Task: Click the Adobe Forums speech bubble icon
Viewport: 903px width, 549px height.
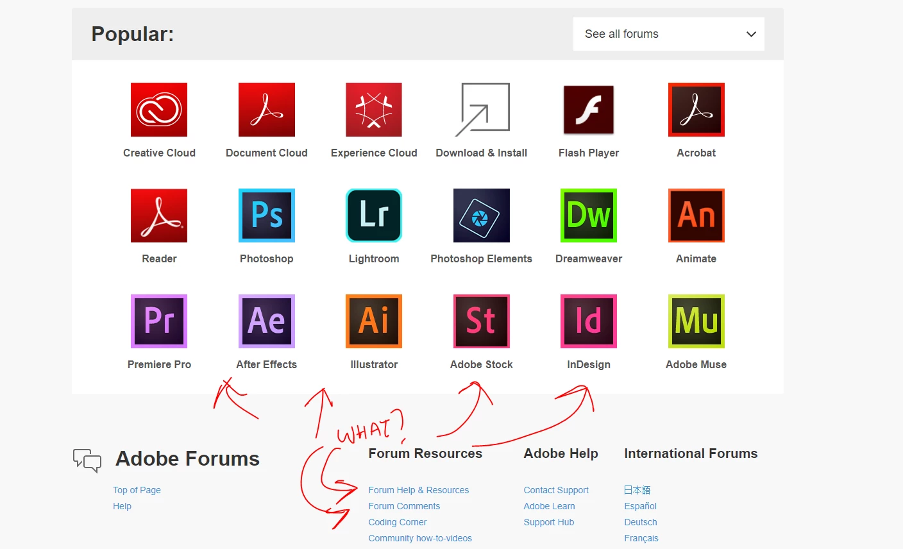Action: [87, 460]
